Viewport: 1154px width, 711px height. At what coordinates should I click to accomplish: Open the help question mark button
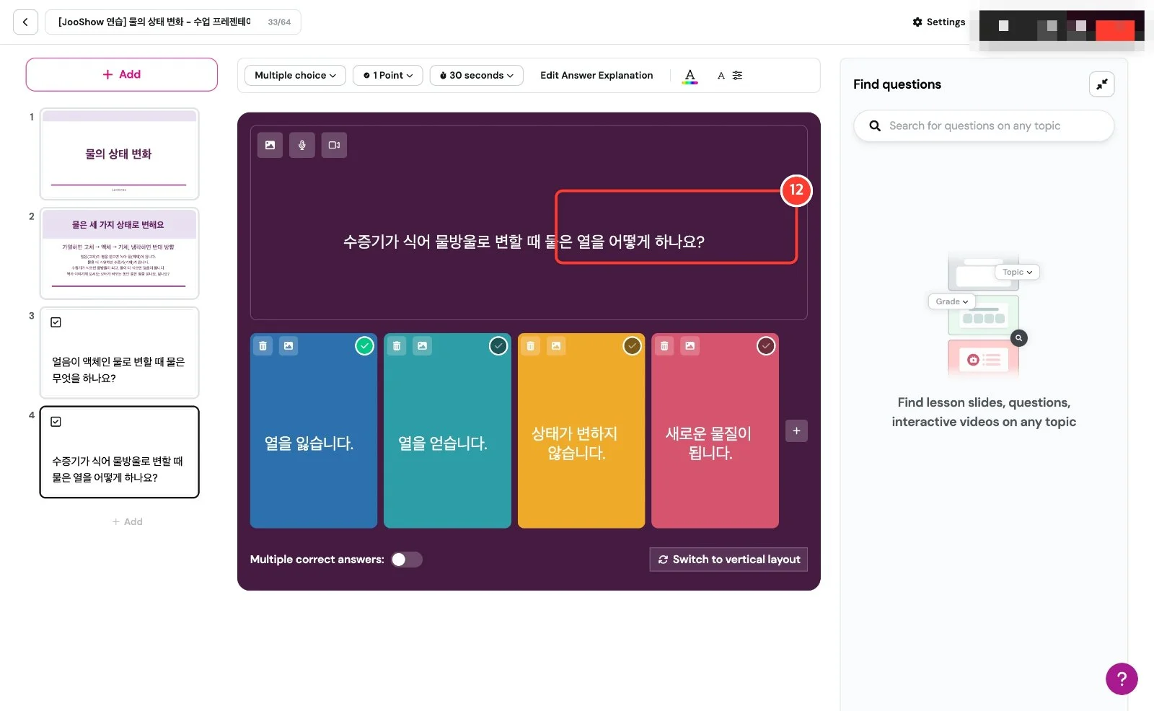click(1122, 679)
